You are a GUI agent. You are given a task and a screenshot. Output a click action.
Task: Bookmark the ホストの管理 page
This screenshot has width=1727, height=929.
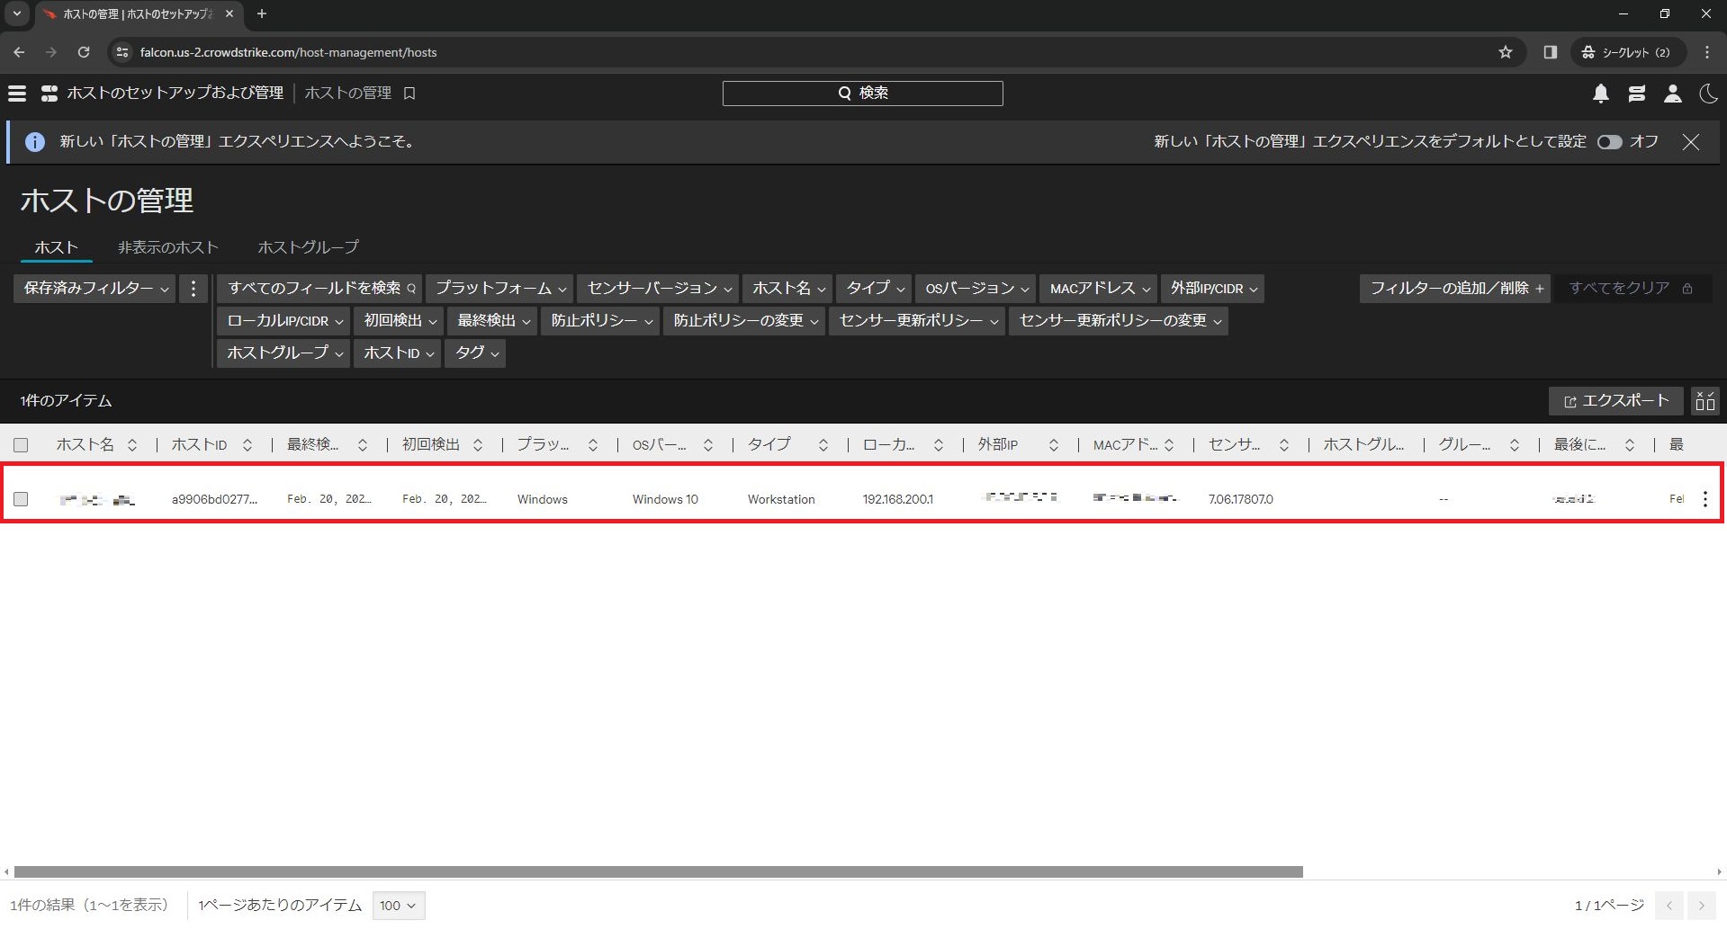coord(409,93)
